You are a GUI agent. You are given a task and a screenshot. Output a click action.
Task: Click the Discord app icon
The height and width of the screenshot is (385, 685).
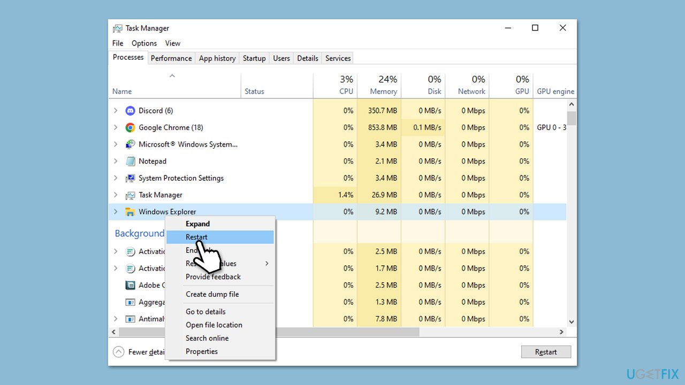(130, 111)
